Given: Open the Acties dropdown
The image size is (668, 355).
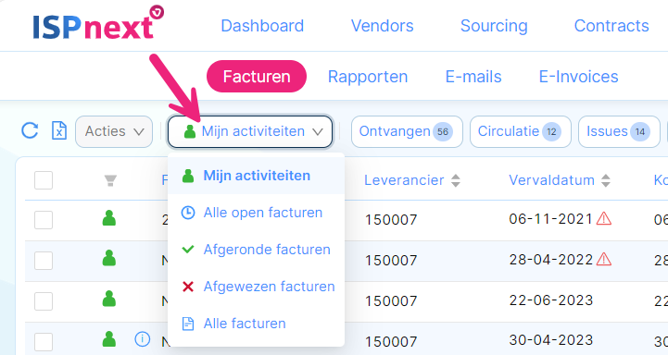Looking at the screenshot, I should click(x=114, y=131).
